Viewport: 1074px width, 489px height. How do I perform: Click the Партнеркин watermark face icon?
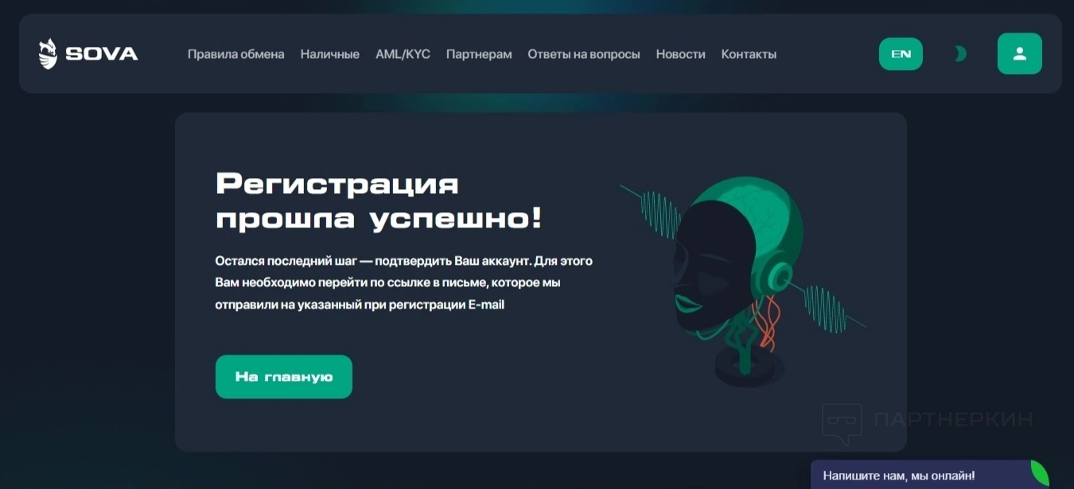(842, 423)
